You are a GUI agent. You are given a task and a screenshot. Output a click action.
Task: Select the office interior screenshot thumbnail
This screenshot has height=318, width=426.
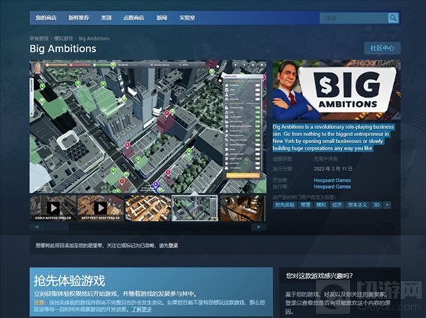148,207
